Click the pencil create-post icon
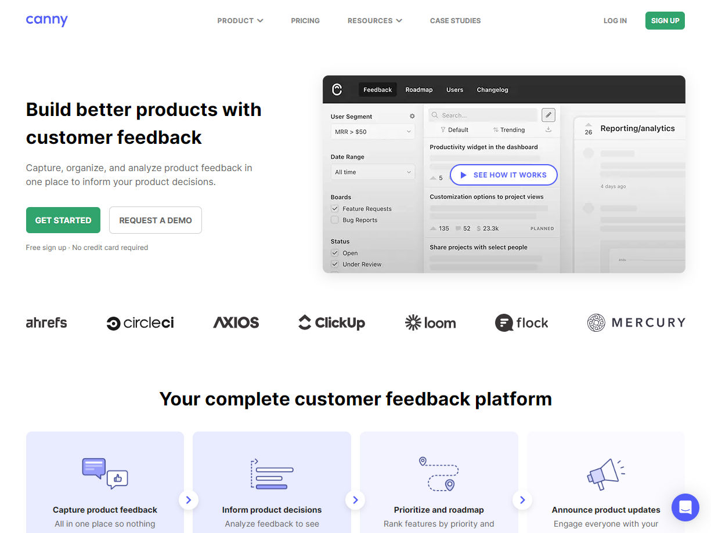 (x=548, y=115)
